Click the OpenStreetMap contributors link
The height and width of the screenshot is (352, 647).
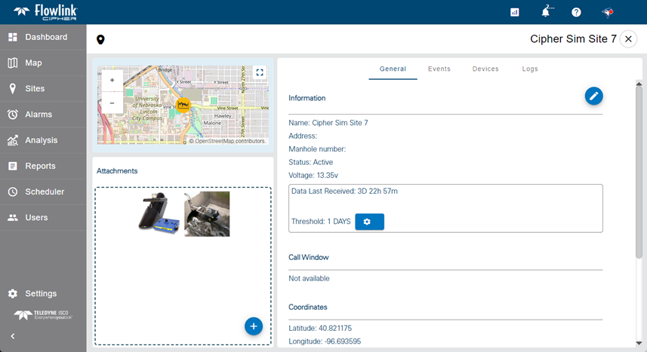[x=230, y=141]
